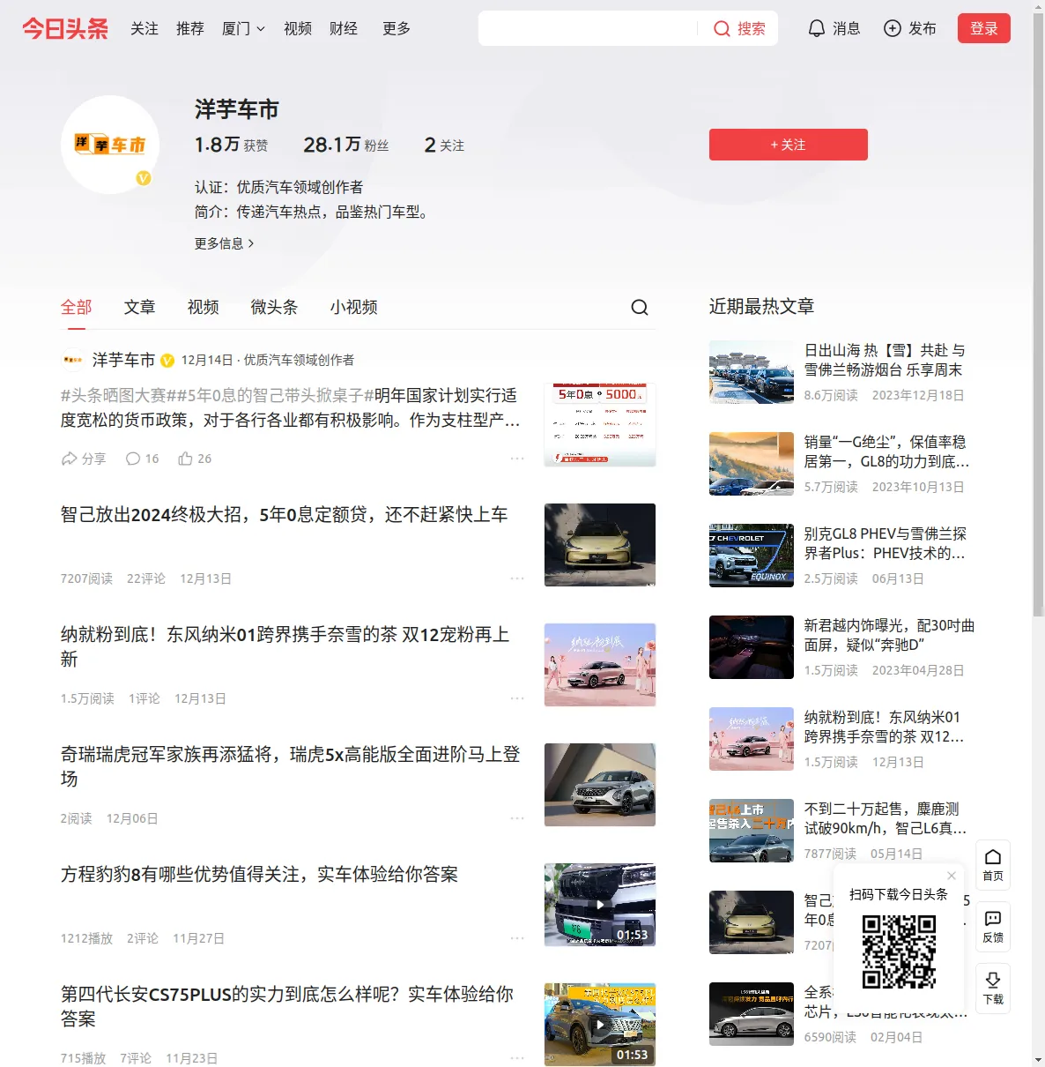Open more options on the 智己带头掀桌子 post

517,459
